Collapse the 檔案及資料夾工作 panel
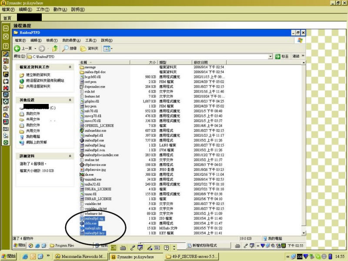348x261 pixels. coord(70,67)
